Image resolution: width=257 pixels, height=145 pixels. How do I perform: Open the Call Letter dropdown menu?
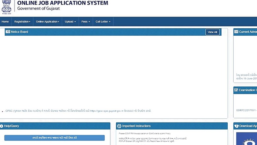coord(103,22)
